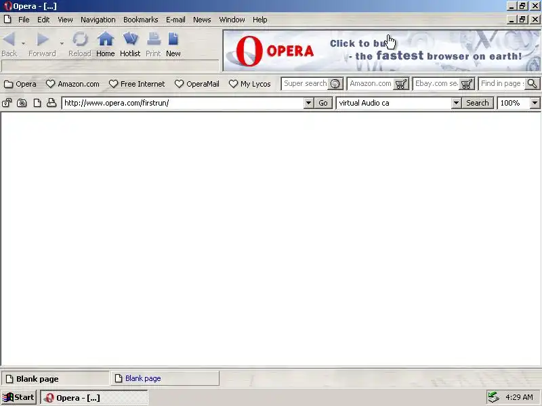Image resolution: width=542 pixels, height=406 pixels.
Task: Click inside the Super search field
Action: point(305,83)
